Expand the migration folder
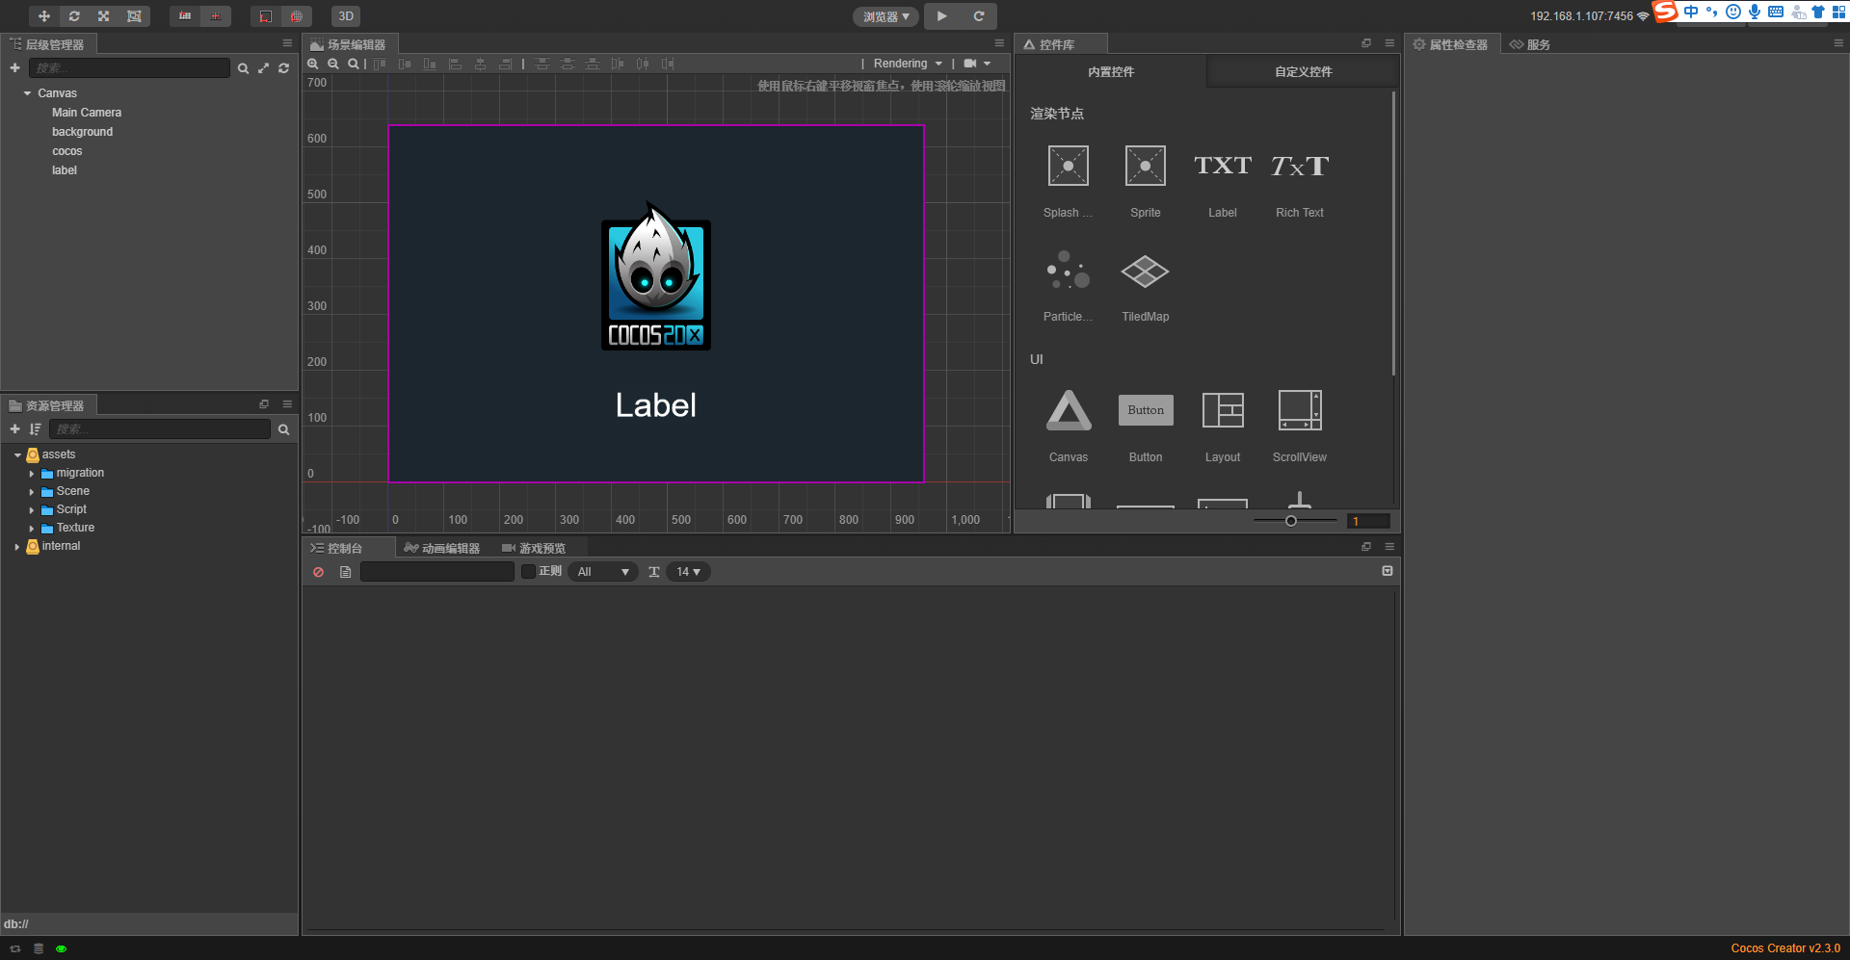 [32, 474]
